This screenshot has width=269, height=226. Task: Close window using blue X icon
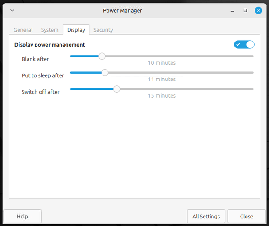pos(258,10)
